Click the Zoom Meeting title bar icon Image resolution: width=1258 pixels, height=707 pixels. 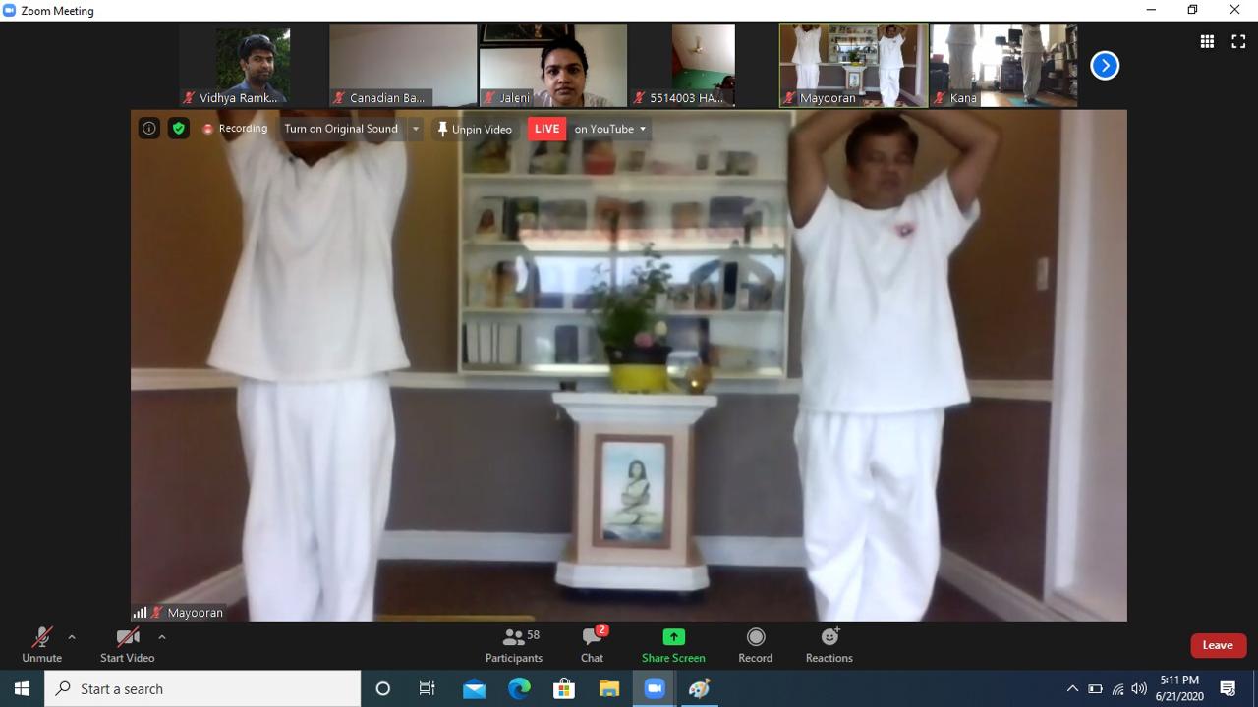pyautogui.click(x=10, y=10)
